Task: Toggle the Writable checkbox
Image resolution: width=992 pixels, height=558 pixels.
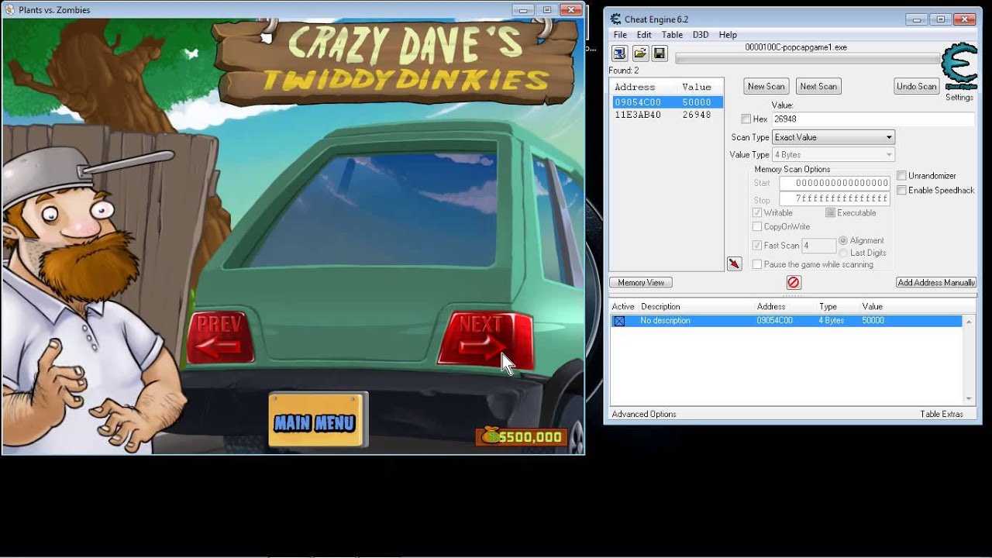Action: pos(757,212)
